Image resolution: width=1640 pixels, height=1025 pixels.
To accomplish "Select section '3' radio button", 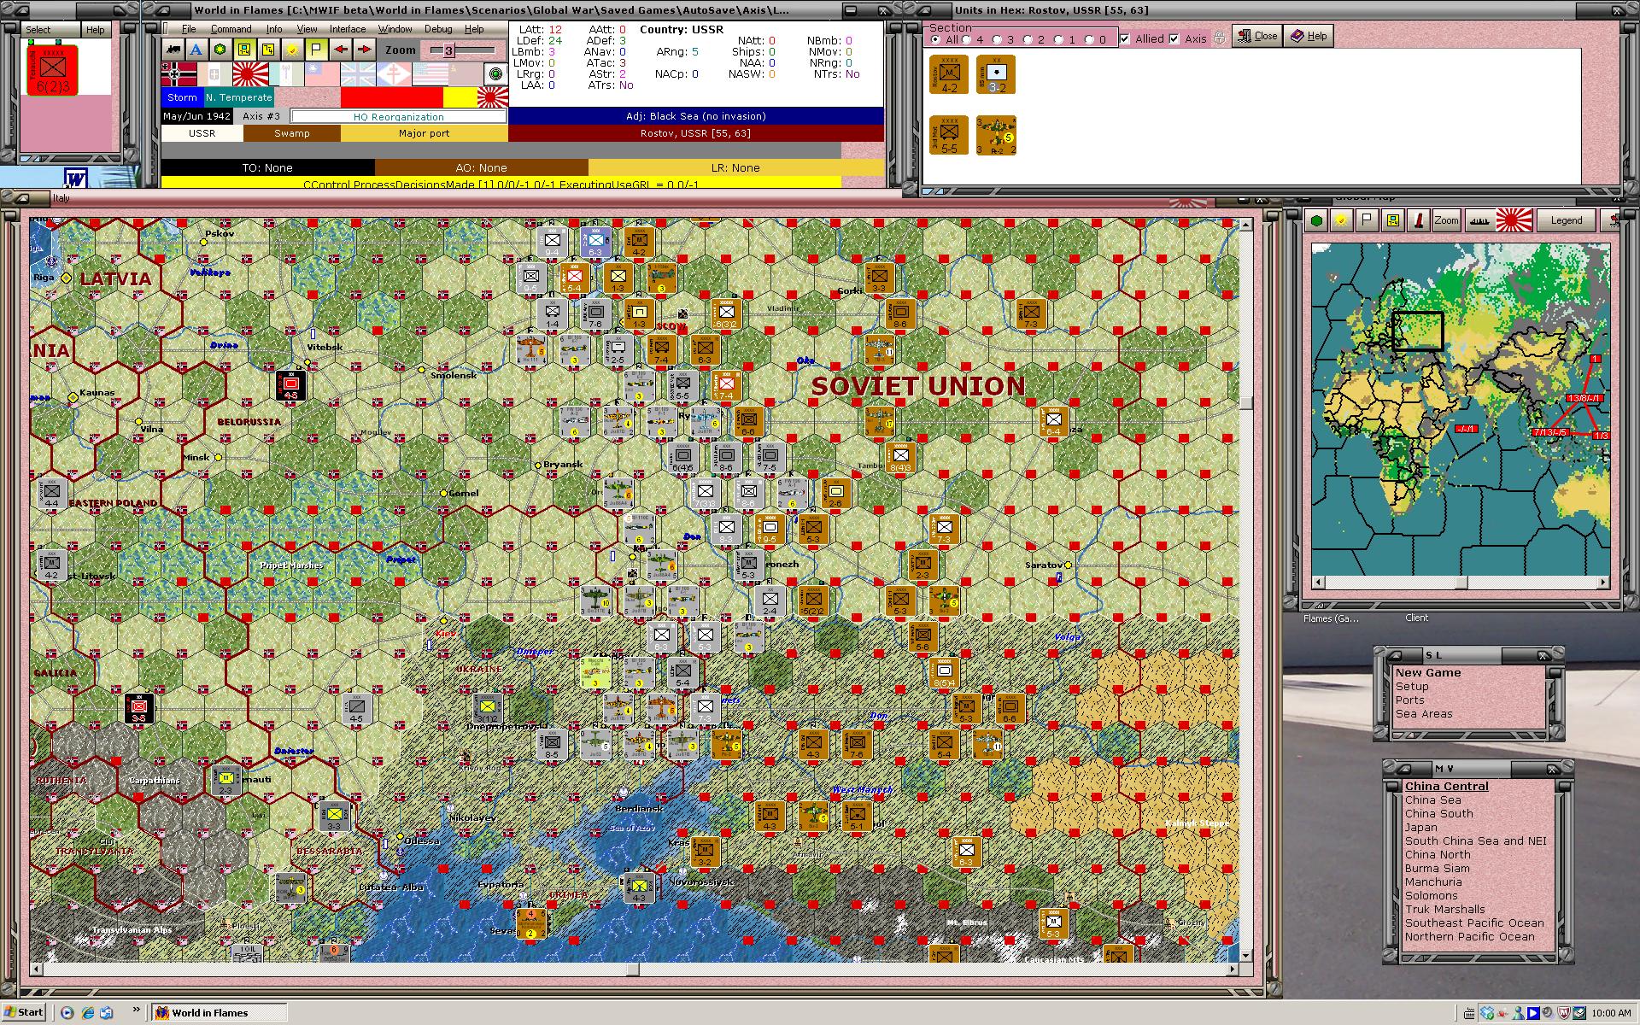I will point(997,39).
